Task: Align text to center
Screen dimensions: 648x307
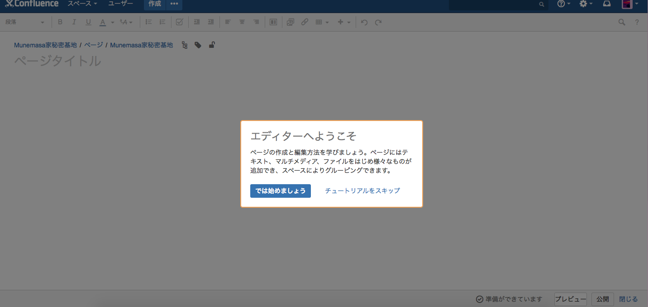Action: [x=242, y=22]
